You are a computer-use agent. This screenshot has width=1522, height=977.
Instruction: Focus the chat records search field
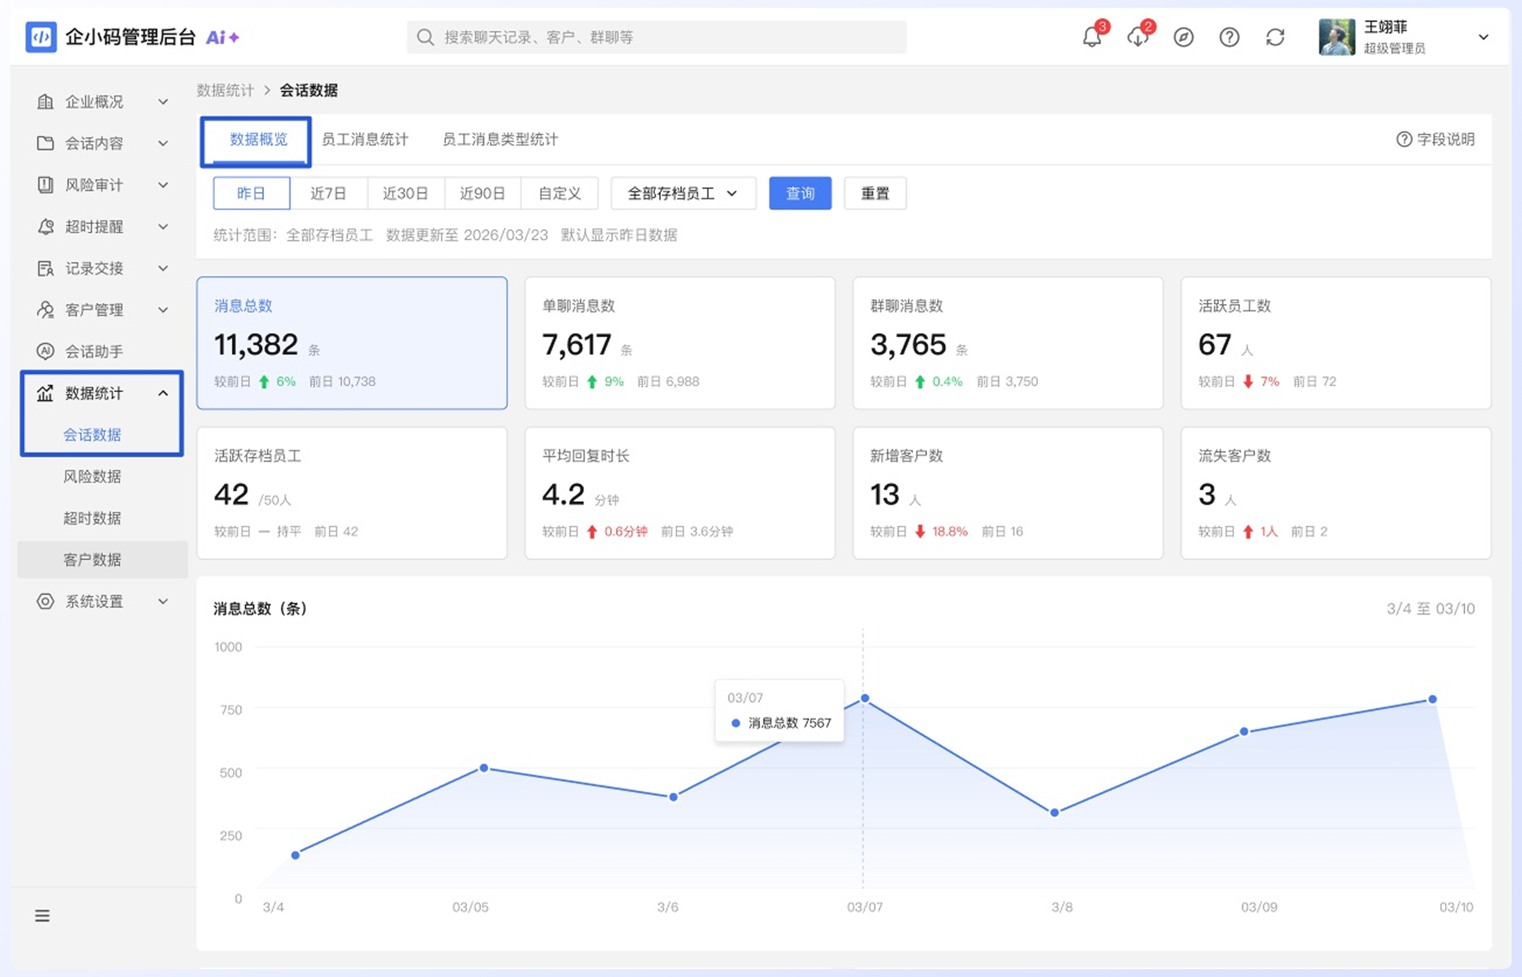tap(656, 37)
